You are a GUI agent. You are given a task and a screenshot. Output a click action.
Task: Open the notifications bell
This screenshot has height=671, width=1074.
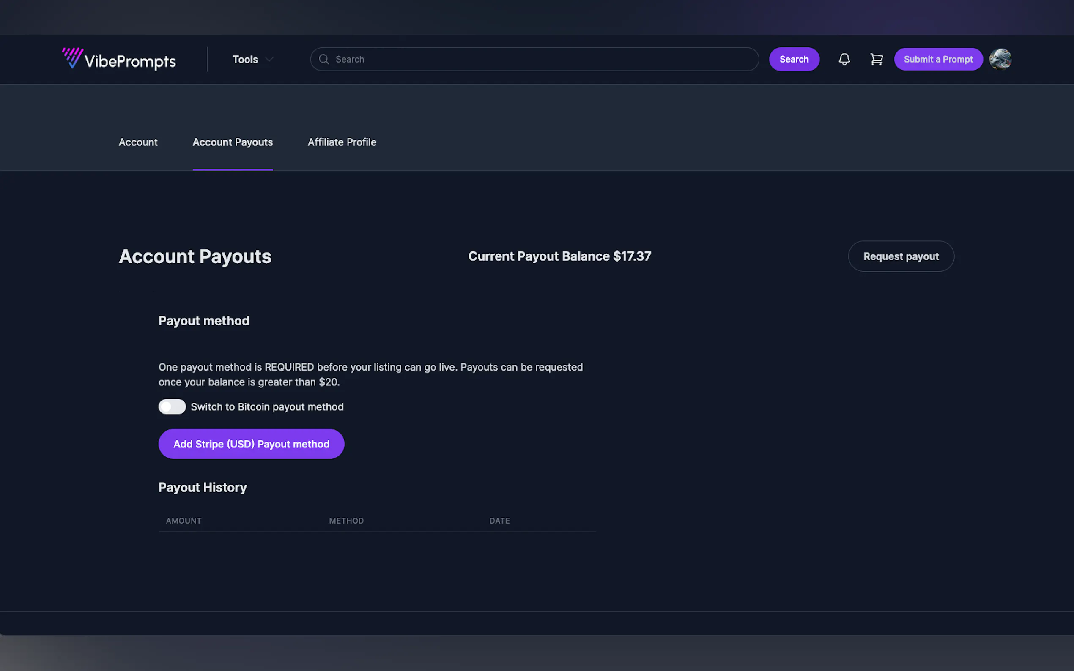pyautogui.click(x=844, y=59)
